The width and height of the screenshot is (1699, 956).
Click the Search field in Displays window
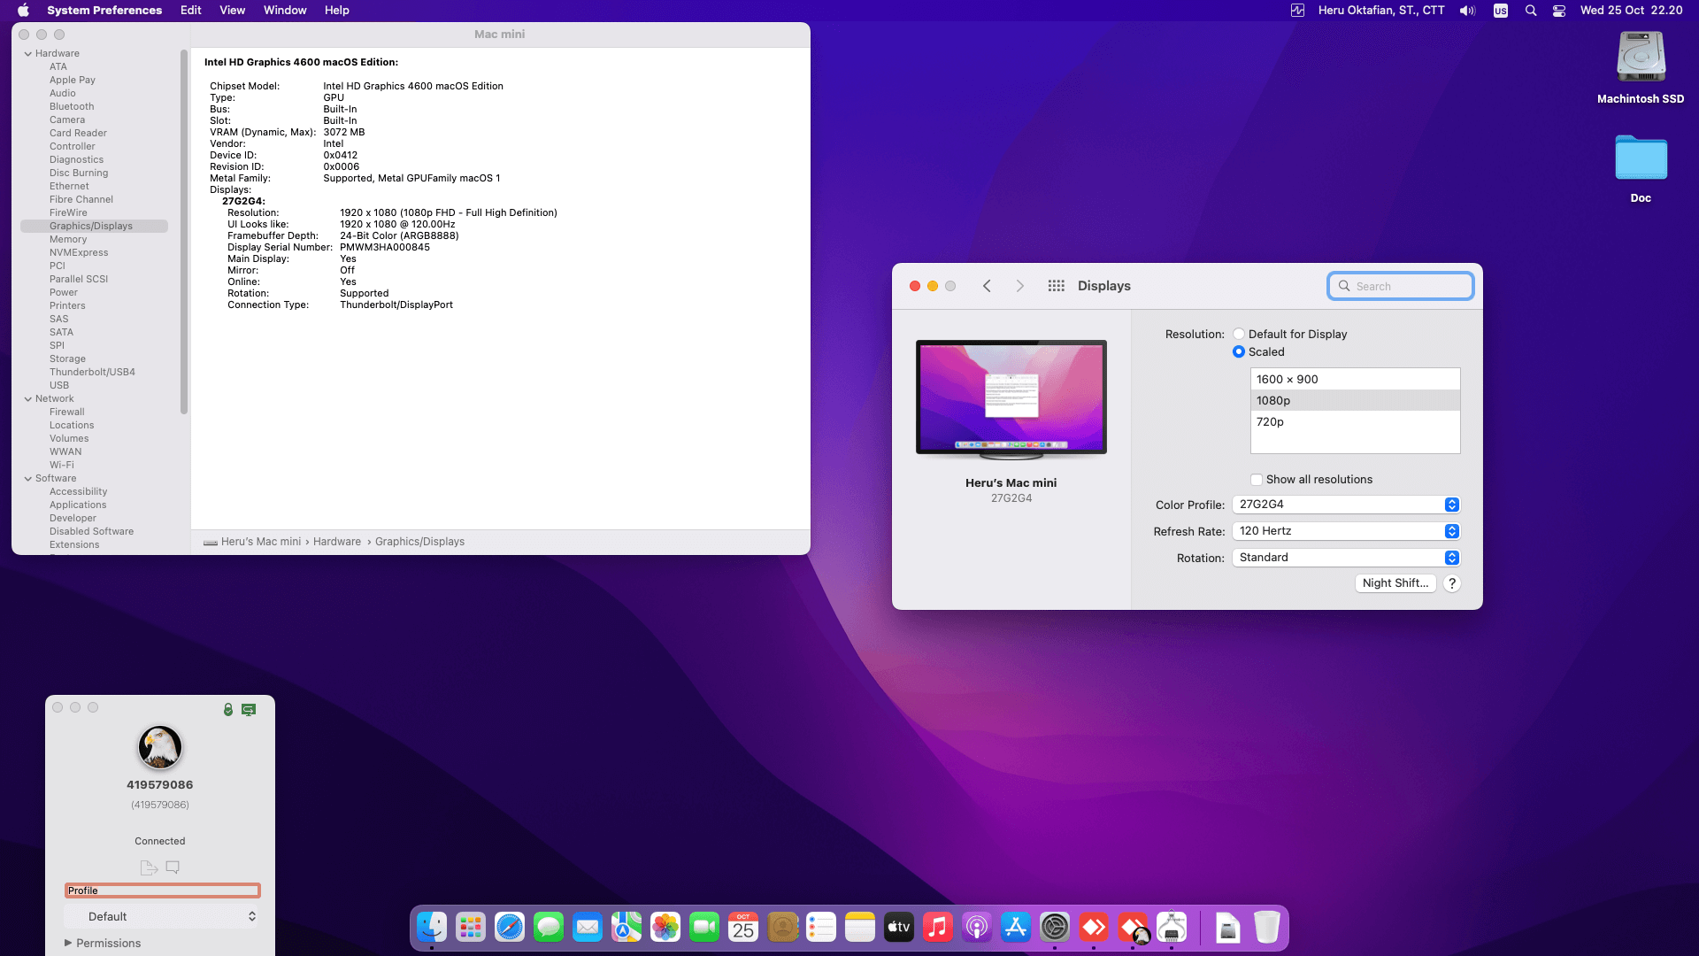click(x=1401, y=286)
